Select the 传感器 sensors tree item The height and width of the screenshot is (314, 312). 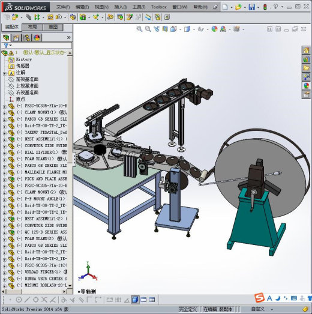pyautogui.click(x=23, y=66)
